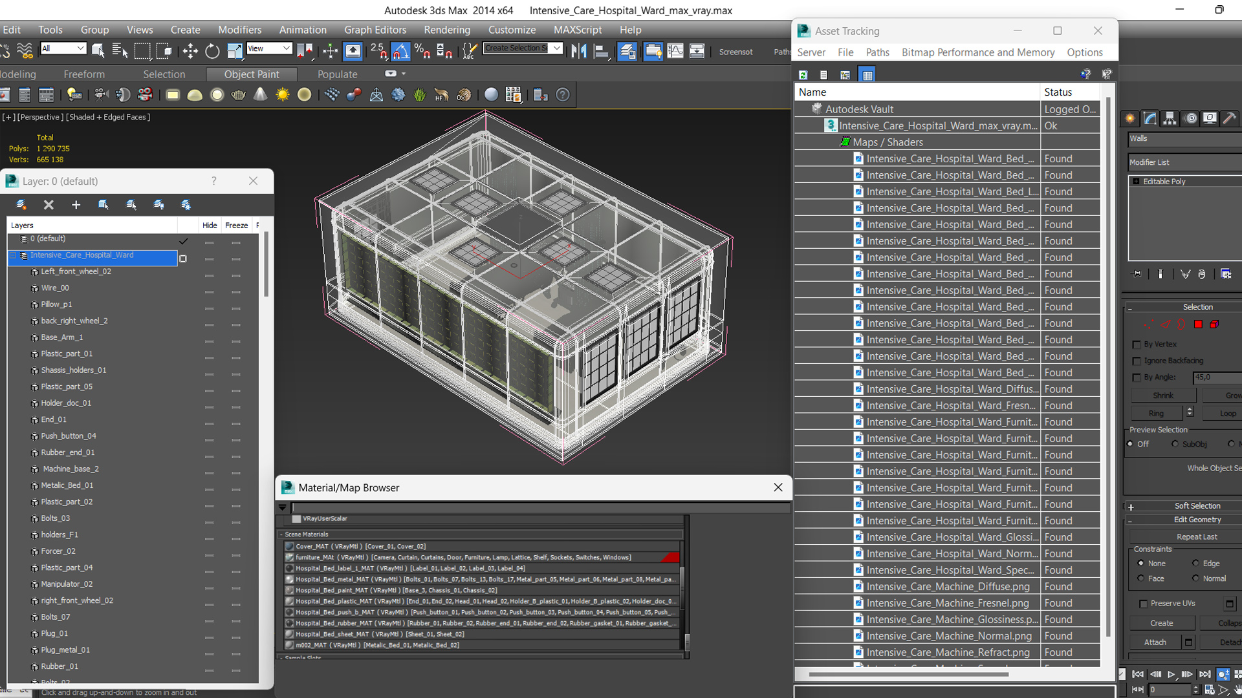Image resolution: width=1242 pixels, height=698 pixels.
Task: Select the Edge constraint radio button
Action: (x=1195, y=564)
